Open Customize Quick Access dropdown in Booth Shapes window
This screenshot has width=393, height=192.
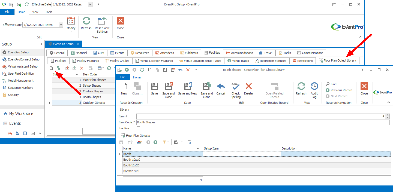click(196, 70)
